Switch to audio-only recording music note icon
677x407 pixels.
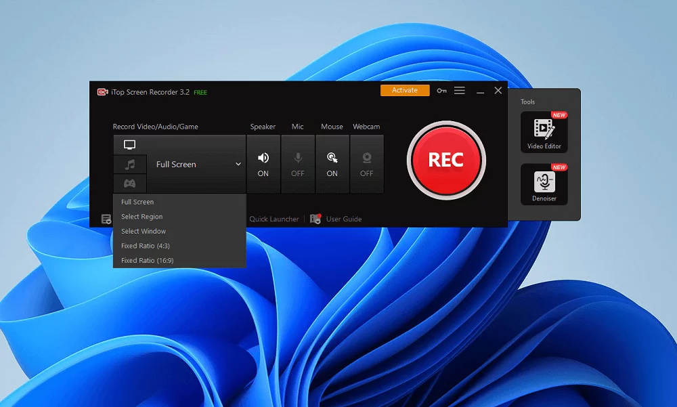pyautogui.click(x=129, y=165)
